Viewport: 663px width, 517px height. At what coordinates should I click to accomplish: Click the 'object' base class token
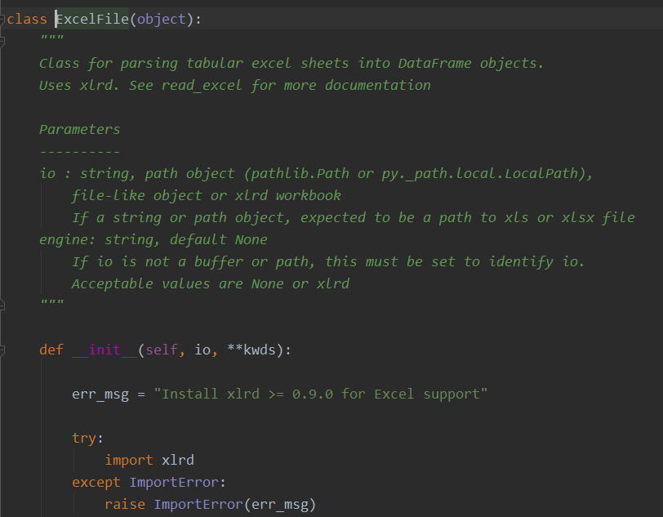(x=162, y=19)
